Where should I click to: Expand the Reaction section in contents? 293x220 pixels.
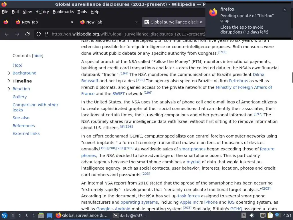9,89
